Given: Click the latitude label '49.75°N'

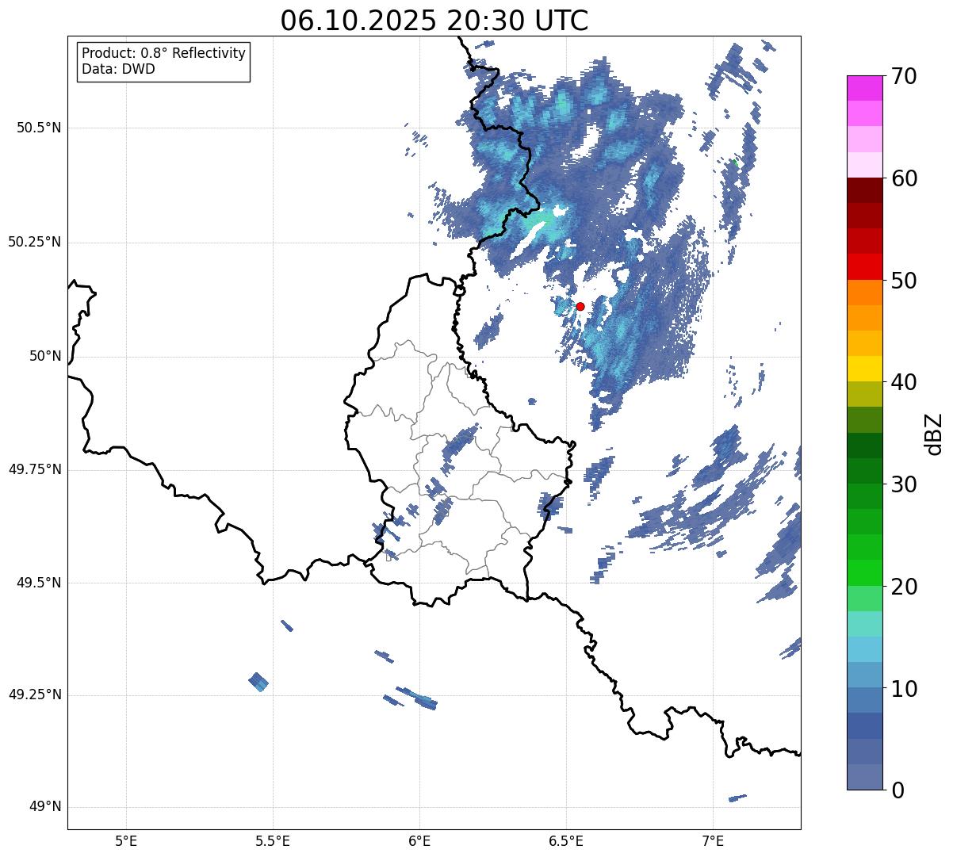Looking at the screenshot, I should pos(35,469).
